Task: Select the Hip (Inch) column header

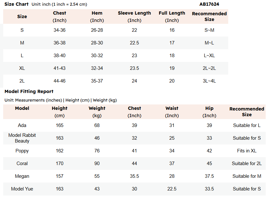Action: pyautogui.click(x=209, y=112)
